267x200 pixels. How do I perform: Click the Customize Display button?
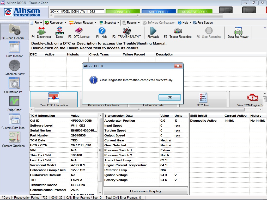pyautogui.click(x=146, y=191)
